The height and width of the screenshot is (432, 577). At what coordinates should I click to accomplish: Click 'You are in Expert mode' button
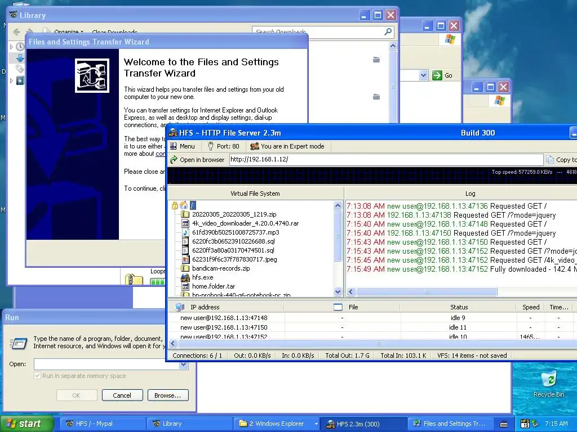pyautogui.click(x=287, y=146)
